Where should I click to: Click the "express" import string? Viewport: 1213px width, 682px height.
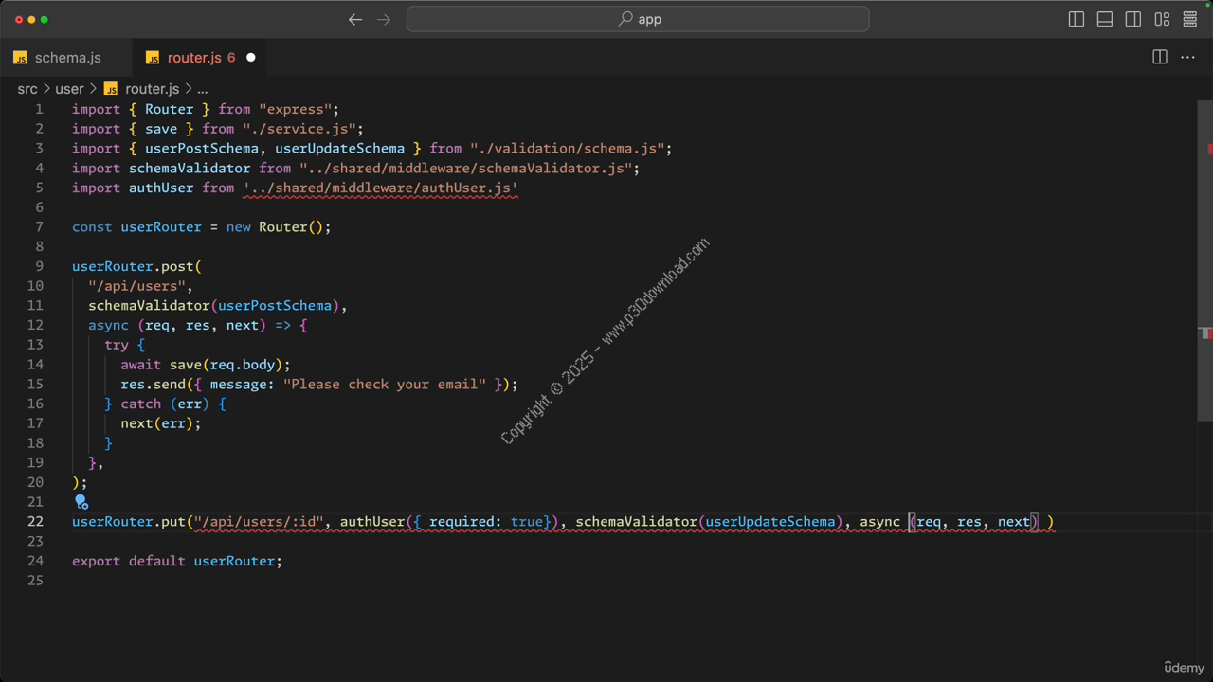click(x=295, y=109)
